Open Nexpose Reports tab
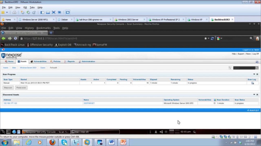261x146 pixels. coord(70,62)
